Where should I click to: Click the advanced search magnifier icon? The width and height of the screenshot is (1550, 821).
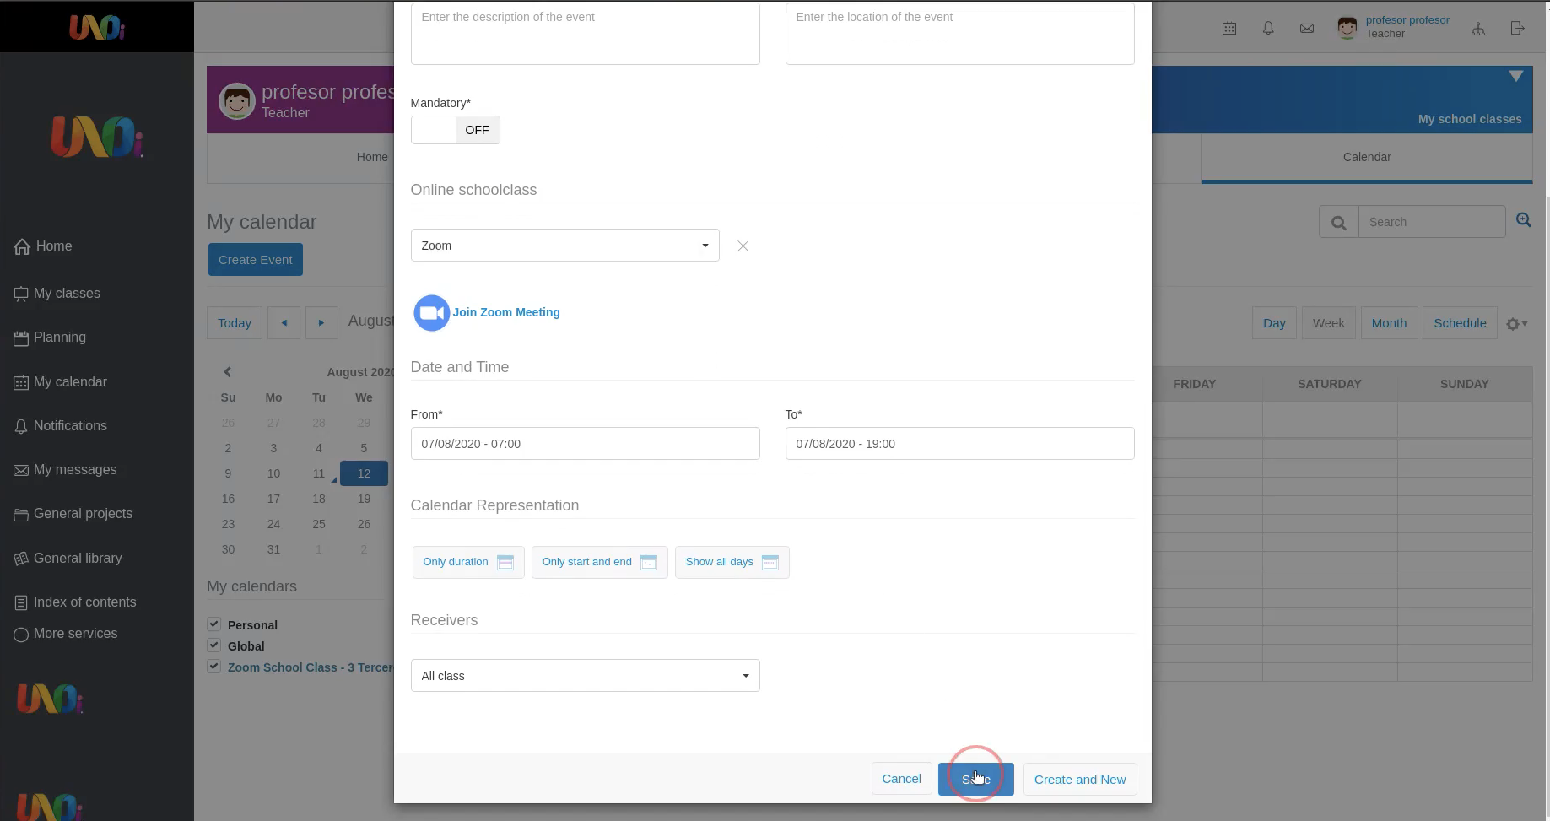[x=1524, y=220]
